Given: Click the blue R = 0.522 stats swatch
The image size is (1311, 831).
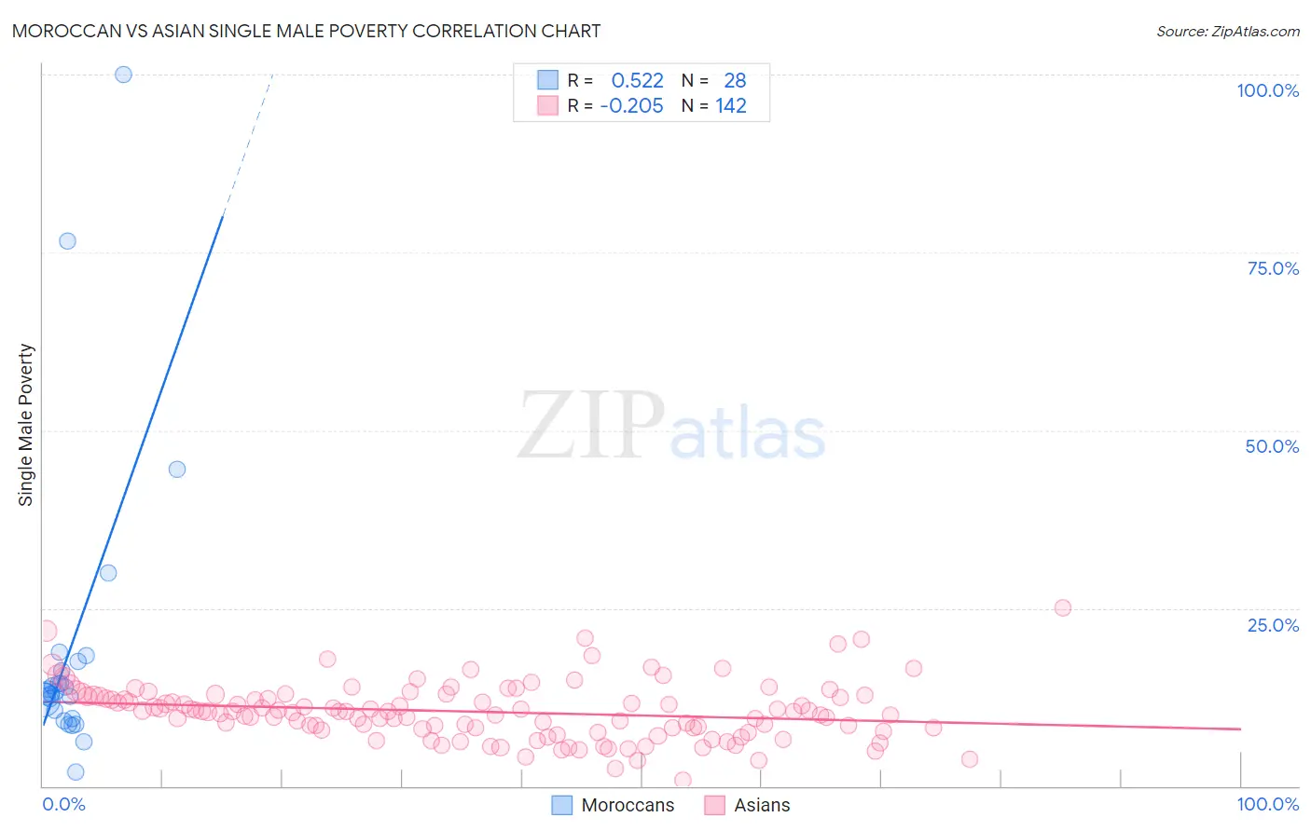Looking at the screenshot, I should click(x=547, y=80).
